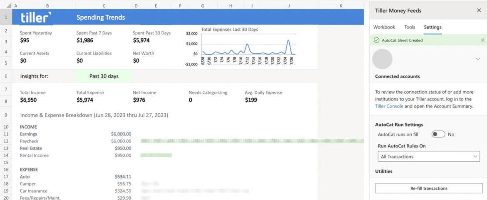This screenshot has width=487, height=200.
Task: Click the green checkmark success icon
Action: (376, 40)
